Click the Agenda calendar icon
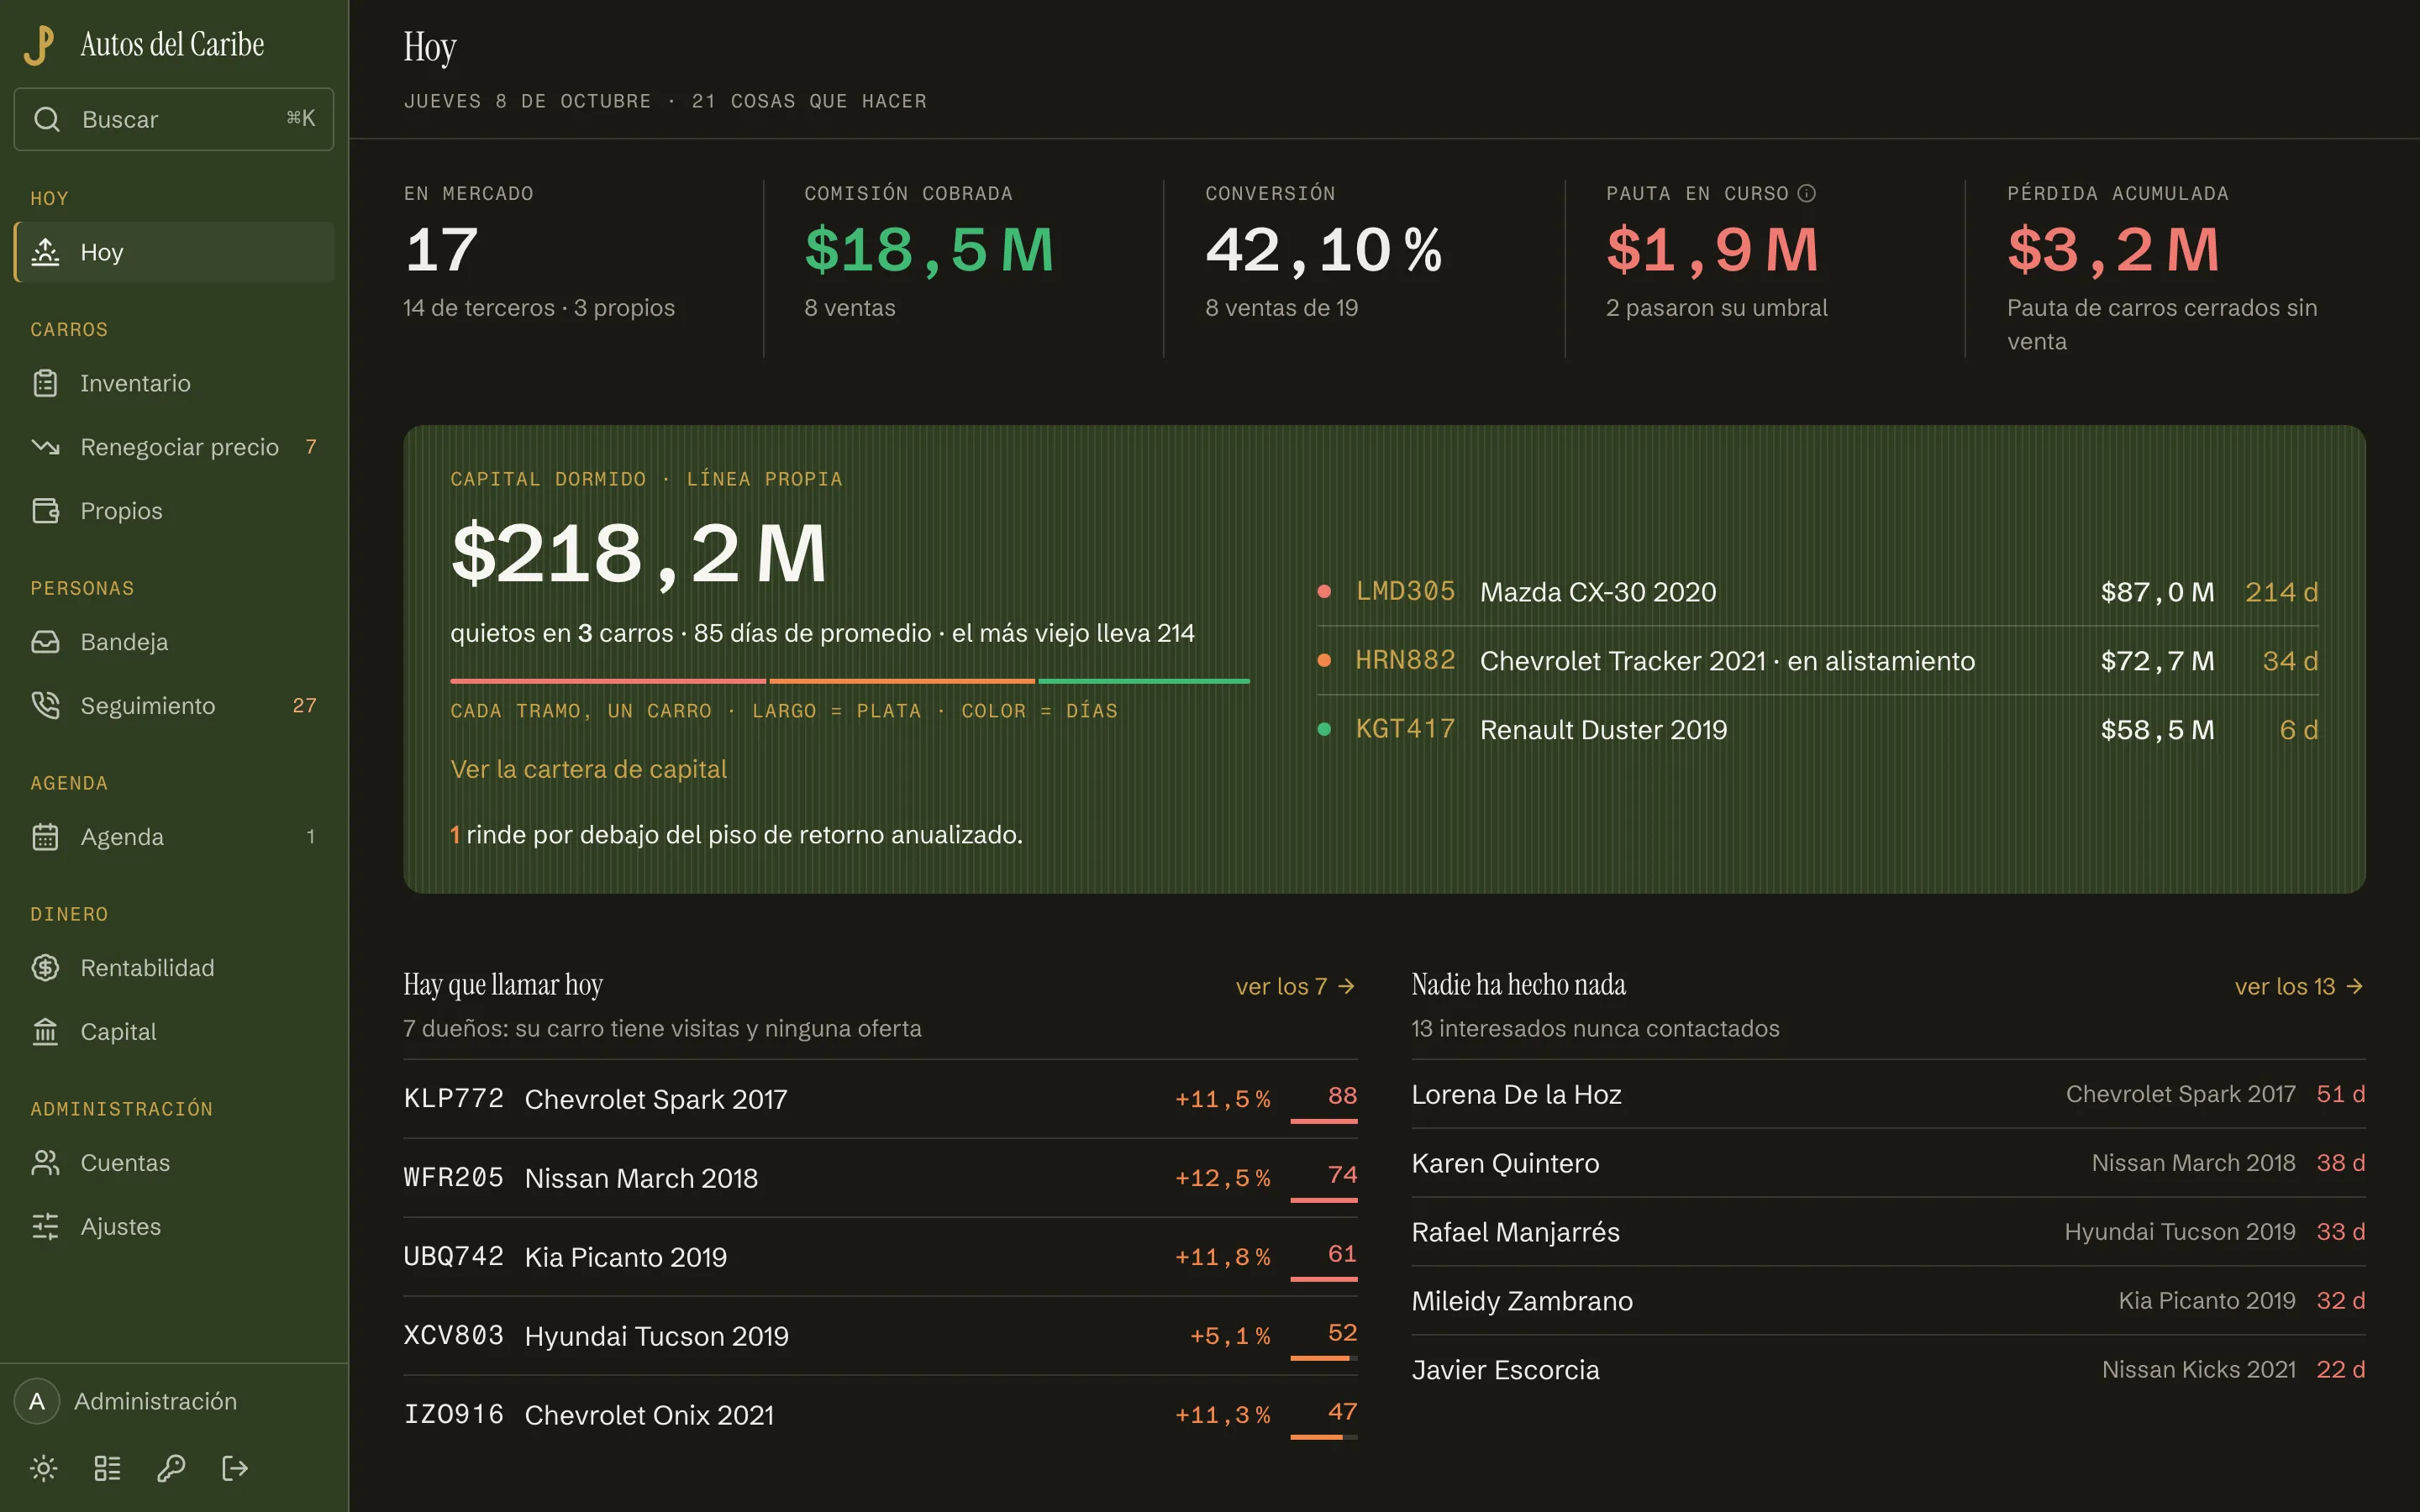Viewport: 2420px width, 1512px height. click(45, 837)
